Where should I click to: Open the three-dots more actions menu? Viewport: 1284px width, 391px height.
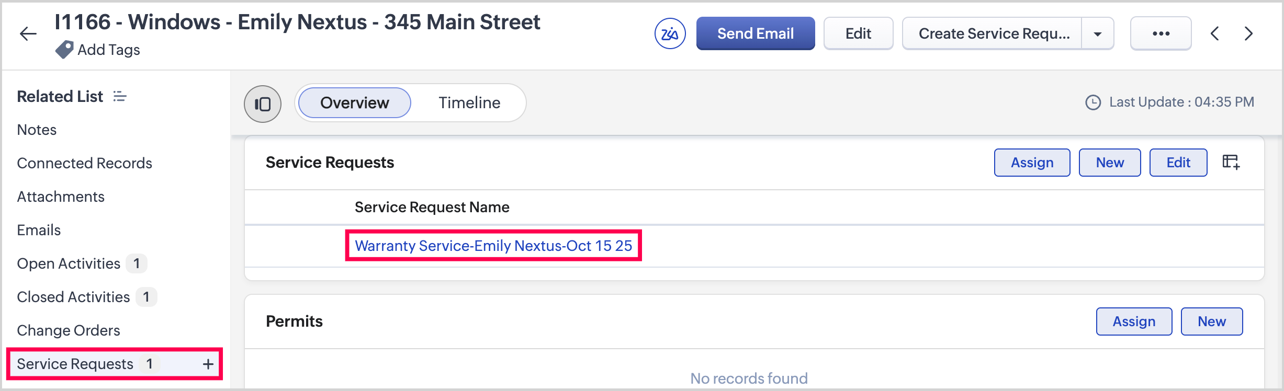click(x=1161, y=33)
